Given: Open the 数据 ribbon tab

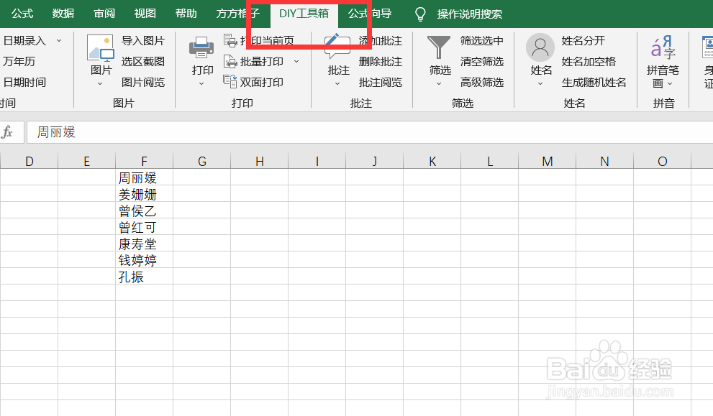Looking at the screenshot, I should tap(63, 14).
